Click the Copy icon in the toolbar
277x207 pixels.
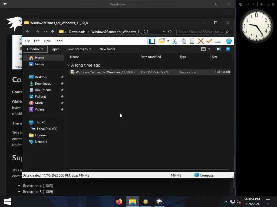point(183,41)
